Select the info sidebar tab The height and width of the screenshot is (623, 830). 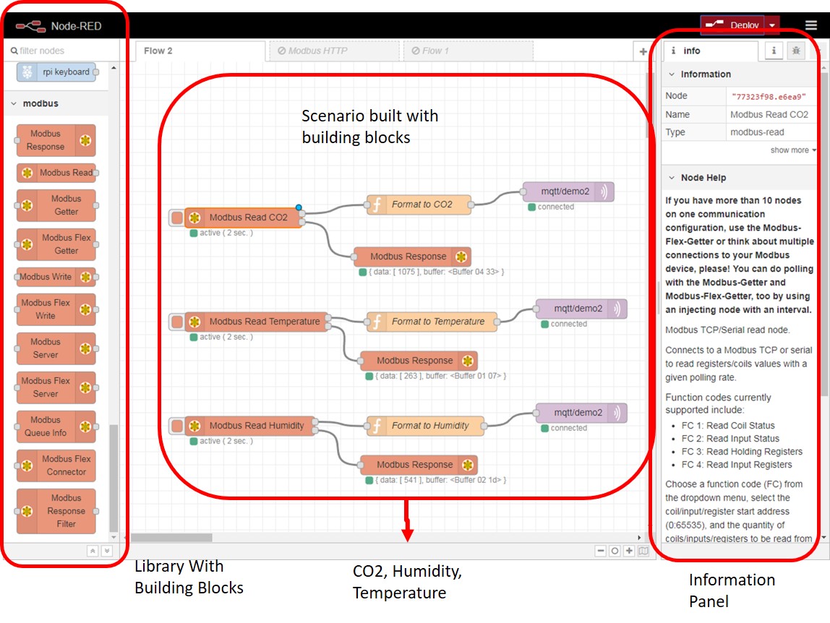pyautogui.click(x=711, y=51)
